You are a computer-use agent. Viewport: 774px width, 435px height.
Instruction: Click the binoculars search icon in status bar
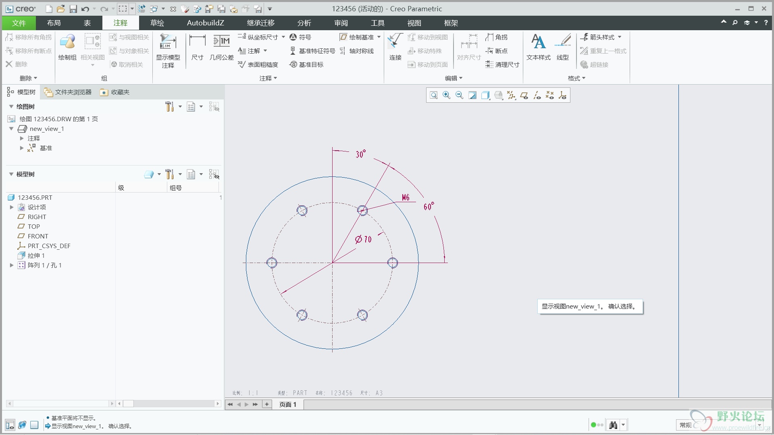[x=613, y=425]
